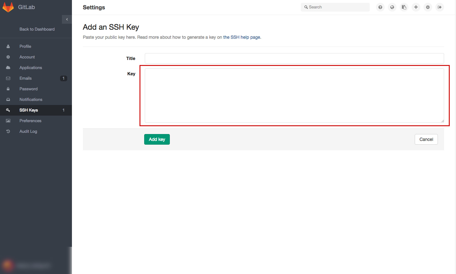
Task: Click inside the Key text area
Action: pos(294,95)
